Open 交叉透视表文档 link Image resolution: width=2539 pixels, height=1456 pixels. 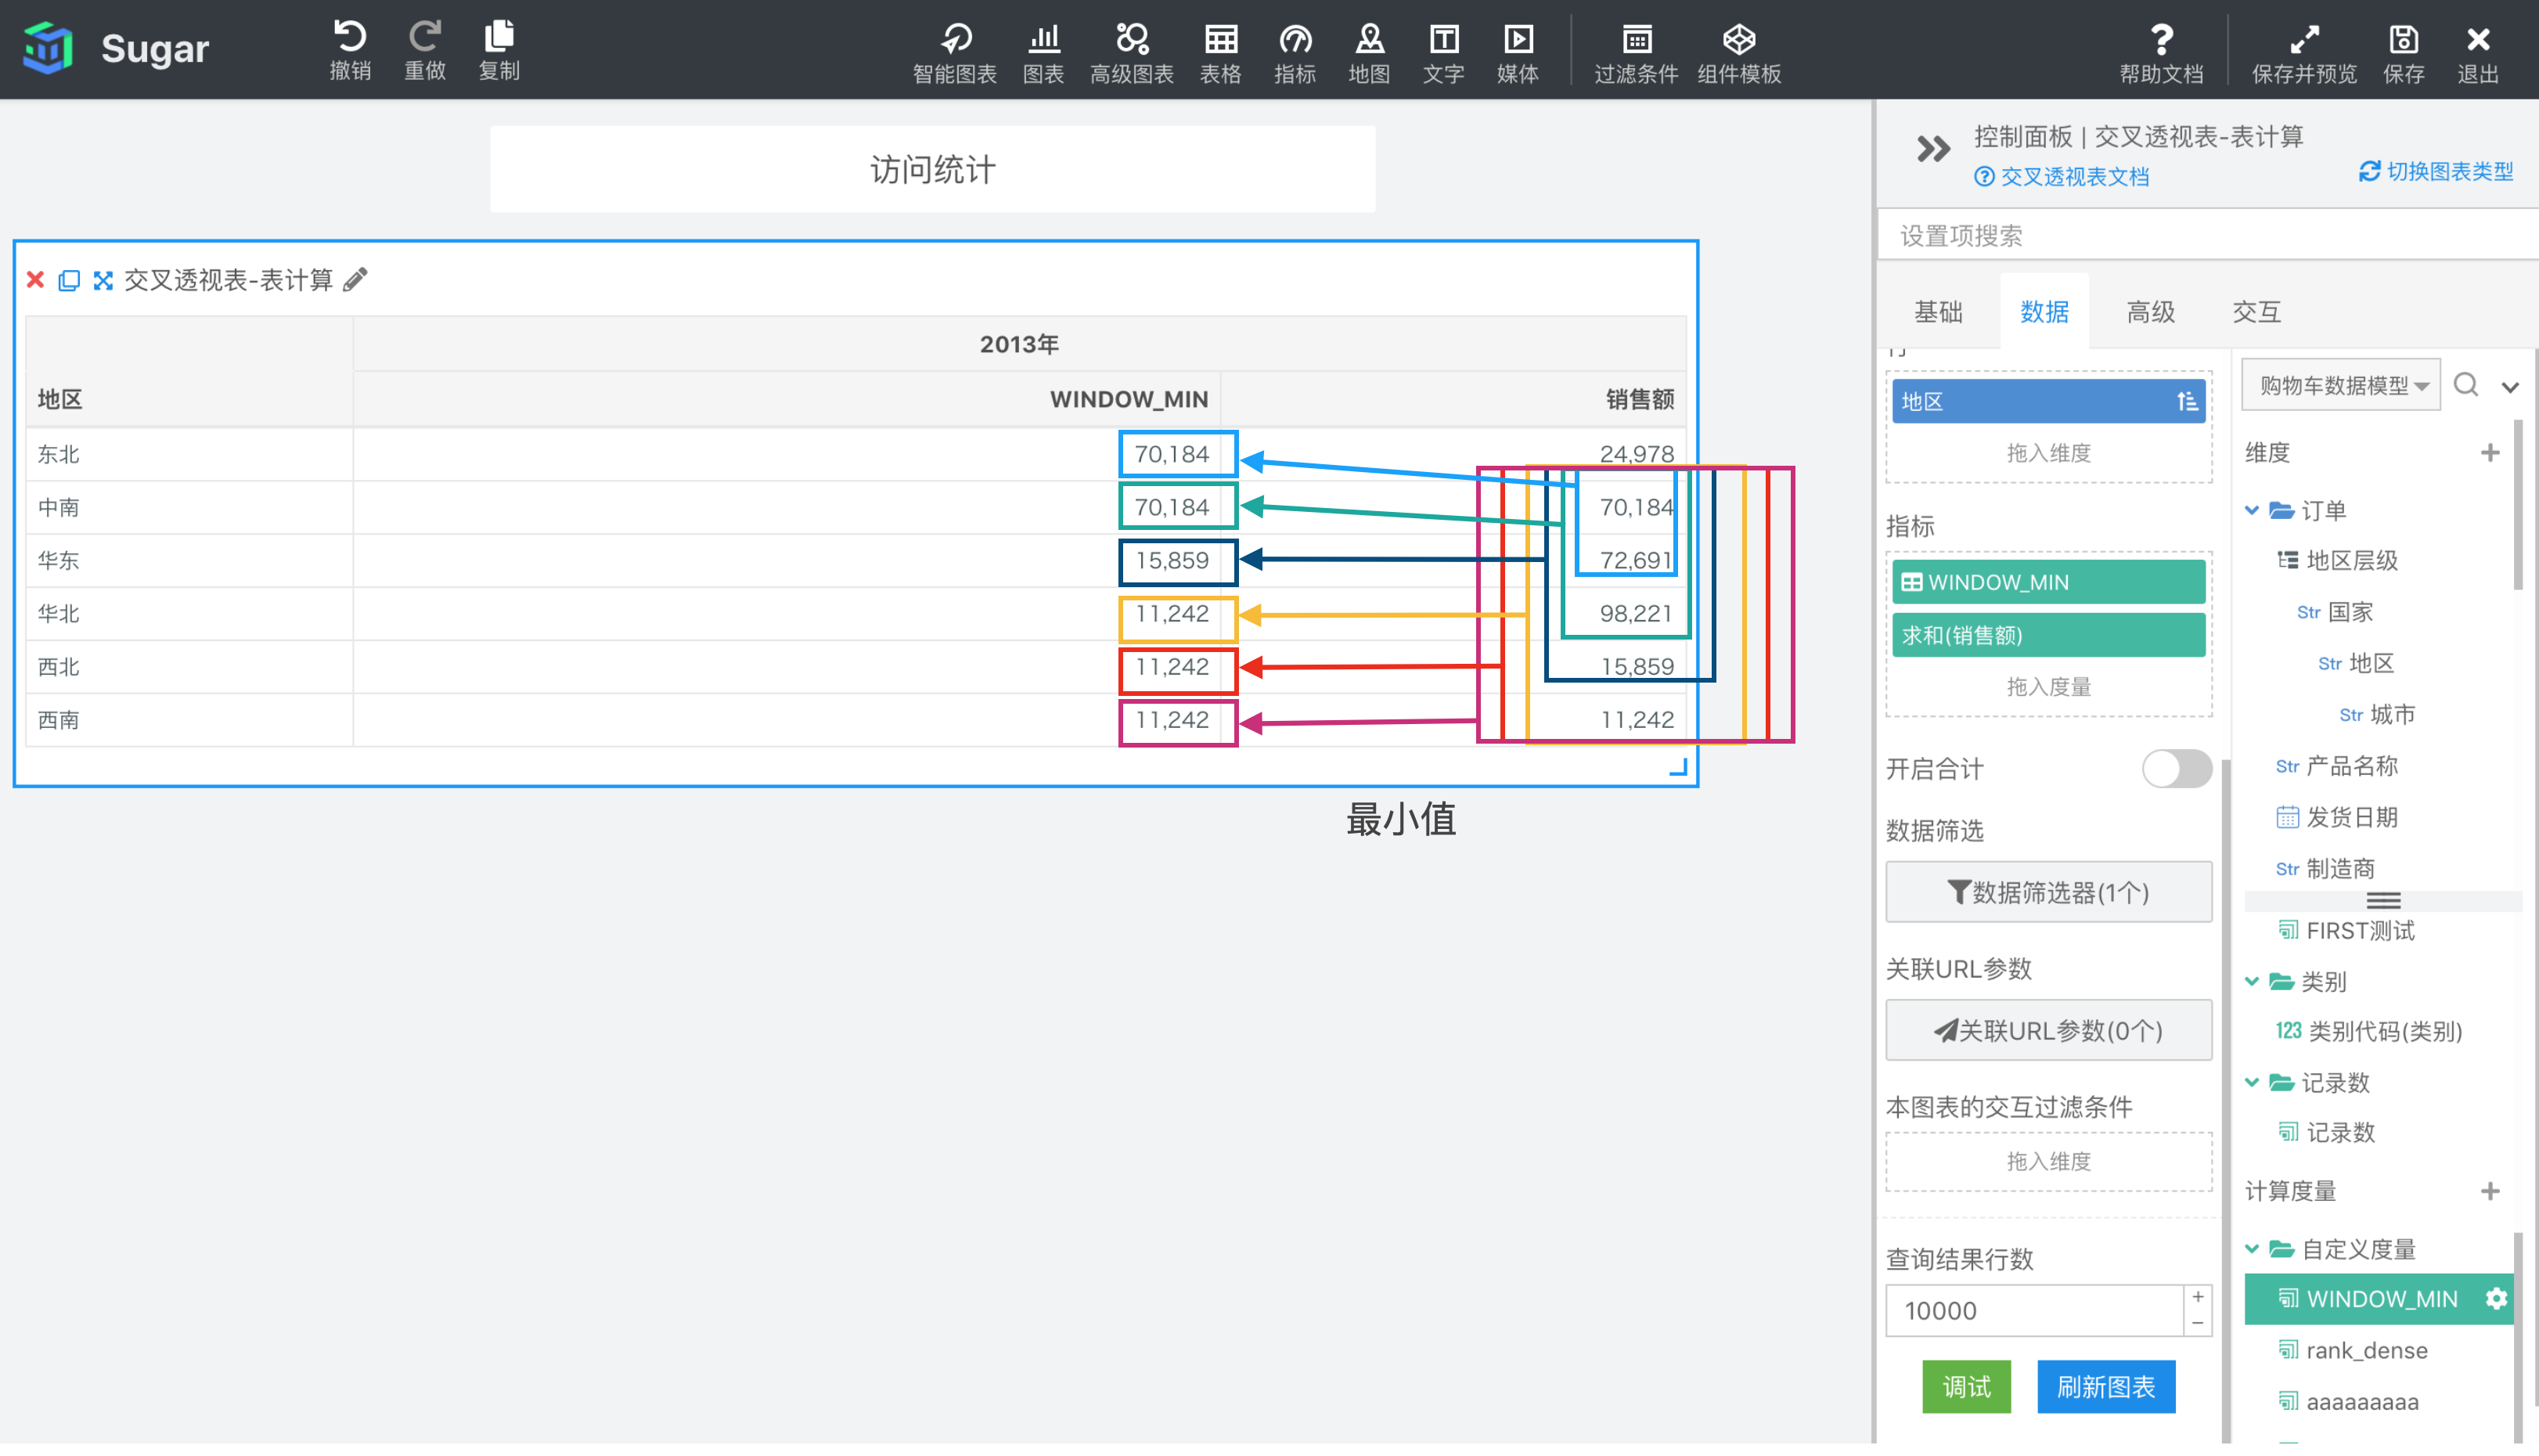[x=2062, y=177]
